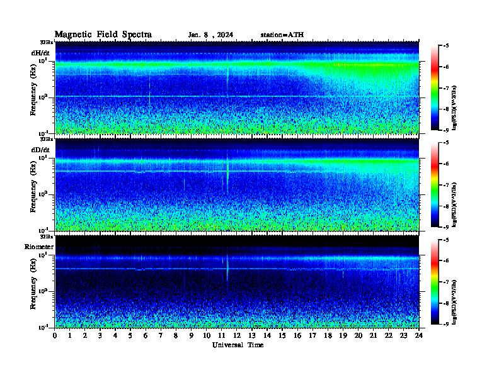The height and width of the screenshot is (385, 499).
Task: Click the "-9" value on Riometer color scale
Action: pos(446,324)
